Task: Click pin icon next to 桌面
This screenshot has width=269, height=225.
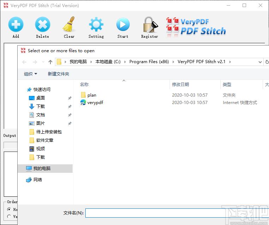Action: 70,98
